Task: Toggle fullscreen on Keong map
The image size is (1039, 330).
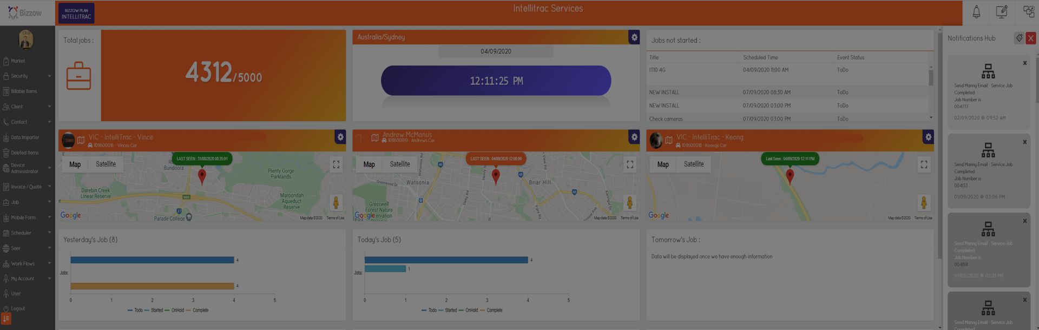Action: tap(924, 164)
